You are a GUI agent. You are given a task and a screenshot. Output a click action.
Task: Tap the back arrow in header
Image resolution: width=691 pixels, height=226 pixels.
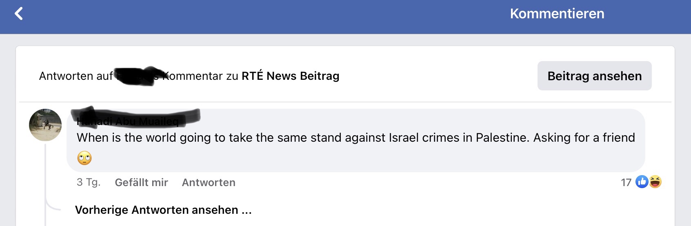pos(19,13)
